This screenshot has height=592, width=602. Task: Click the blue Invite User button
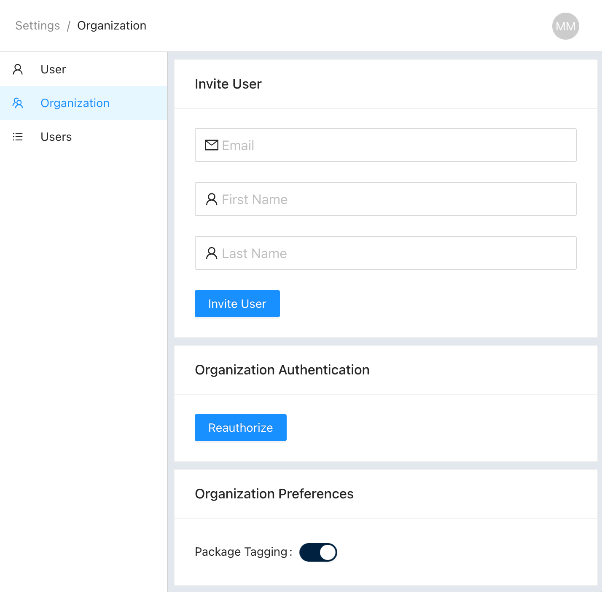[x=237, y=304]
